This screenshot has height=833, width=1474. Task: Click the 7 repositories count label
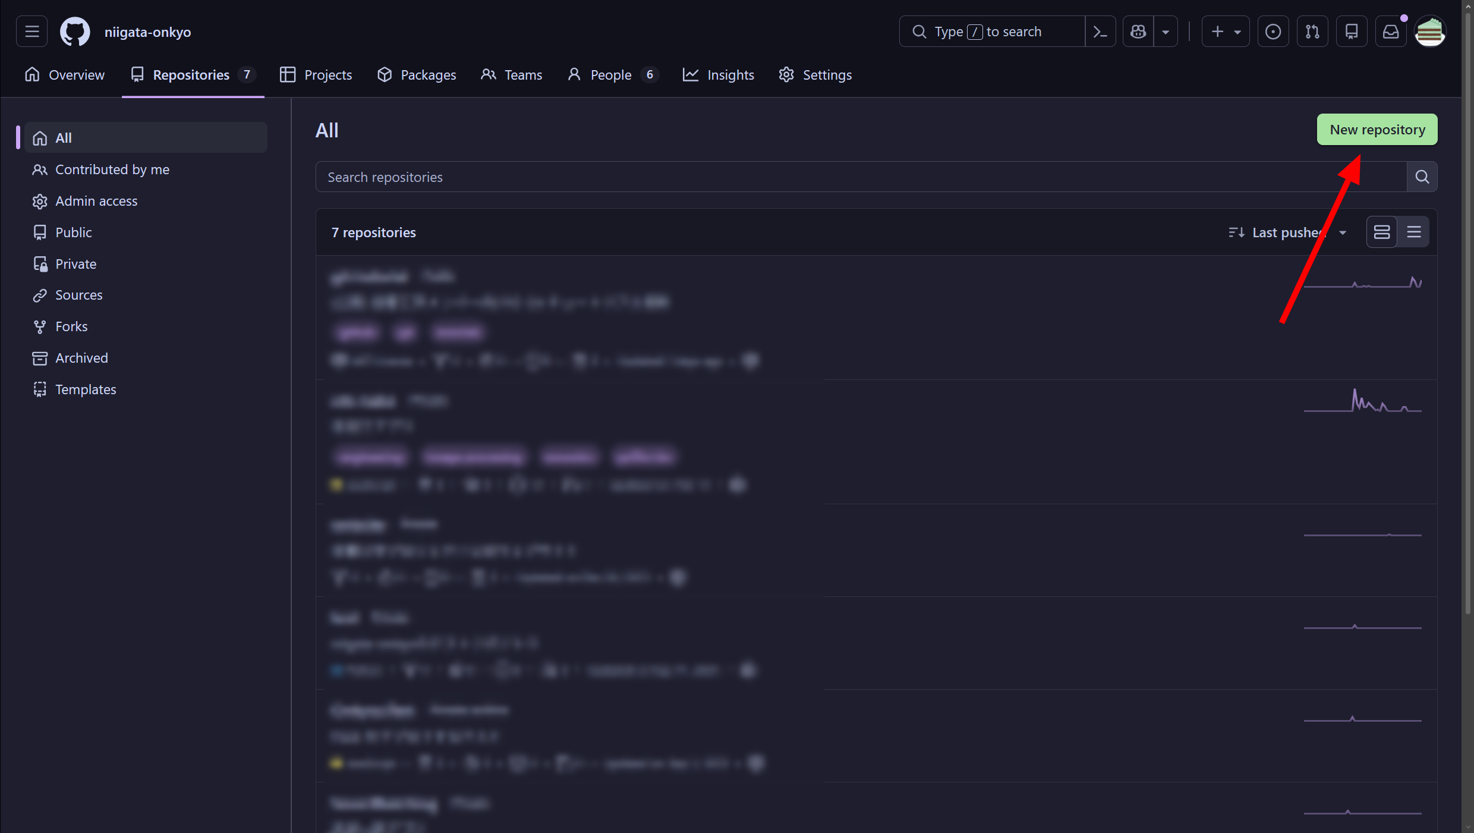click(374, 232)
